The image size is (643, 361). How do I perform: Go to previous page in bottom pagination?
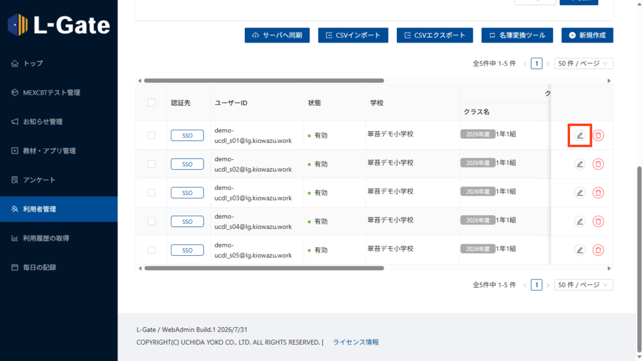pos(526,285)
